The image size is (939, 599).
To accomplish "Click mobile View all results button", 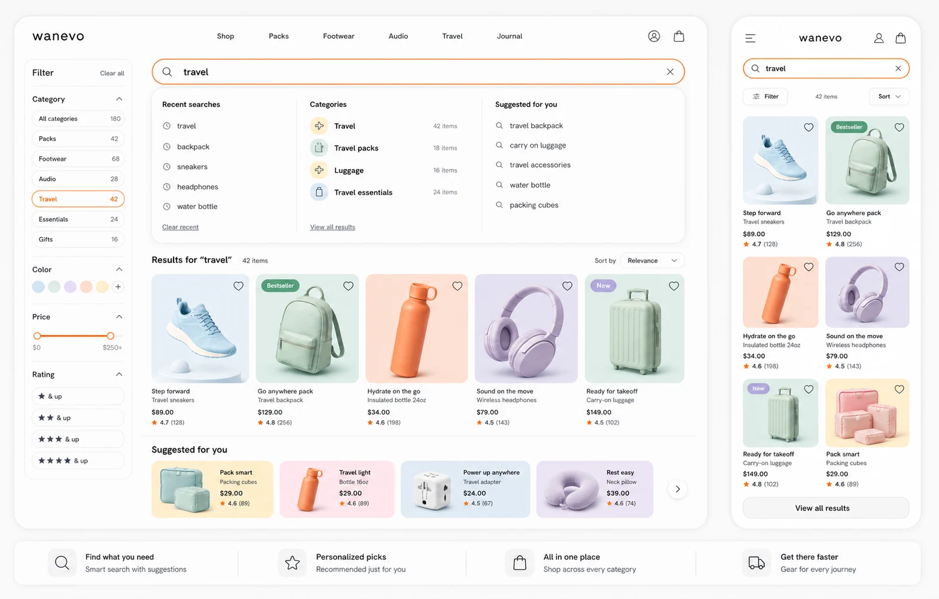I will tap(826, 508).
